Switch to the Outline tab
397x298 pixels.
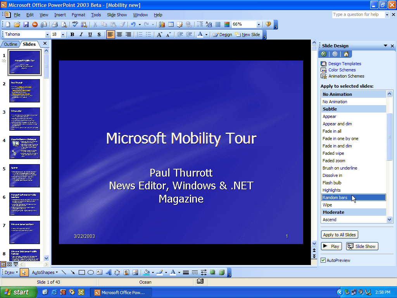[10, 44]
